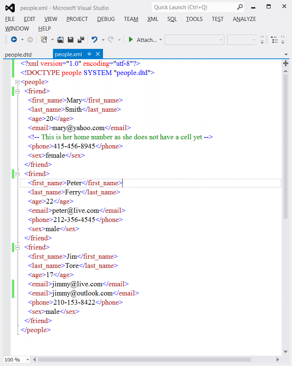Click the vertical scrollbar thumb
The image size is (292, 366).
click(x=285, y=147)
